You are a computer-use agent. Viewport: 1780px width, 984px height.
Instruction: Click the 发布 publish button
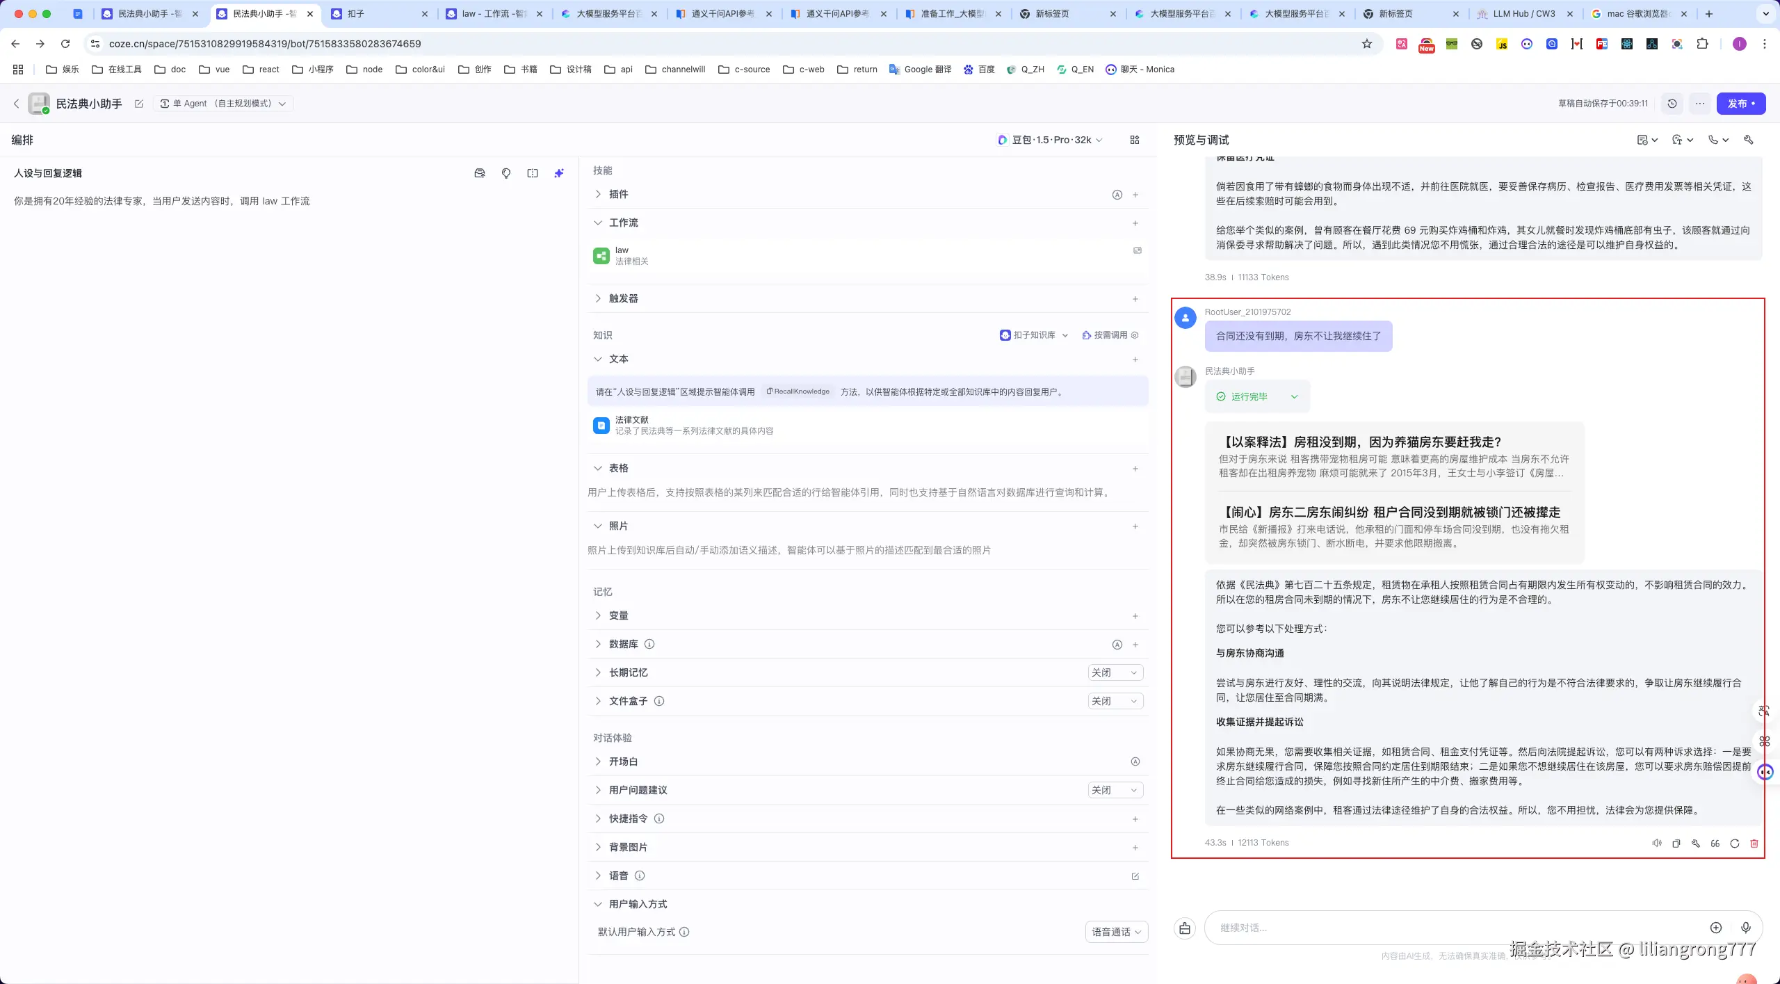[1740, 104]
